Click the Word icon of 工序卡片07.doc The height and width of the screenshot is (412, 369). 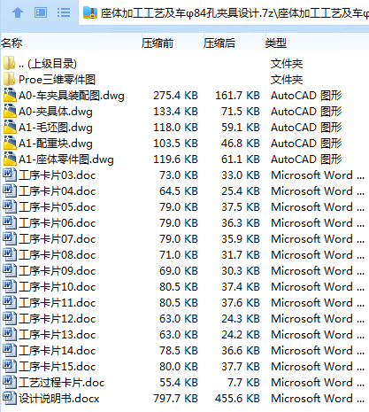pos(10,238)
